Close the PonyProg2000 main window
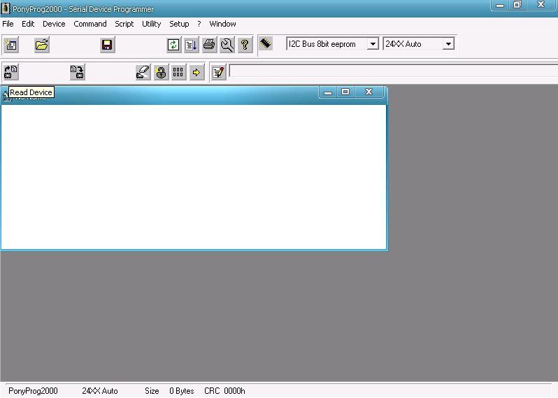This screenshot has width=558, height=398. click(x=541, y=5)
